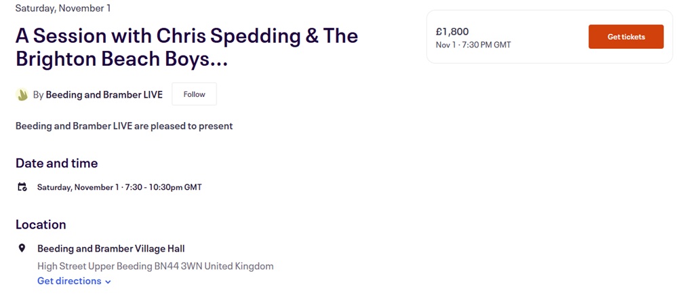
Task: Follow the organizer with the Follow button
Action: coord(194,94)
